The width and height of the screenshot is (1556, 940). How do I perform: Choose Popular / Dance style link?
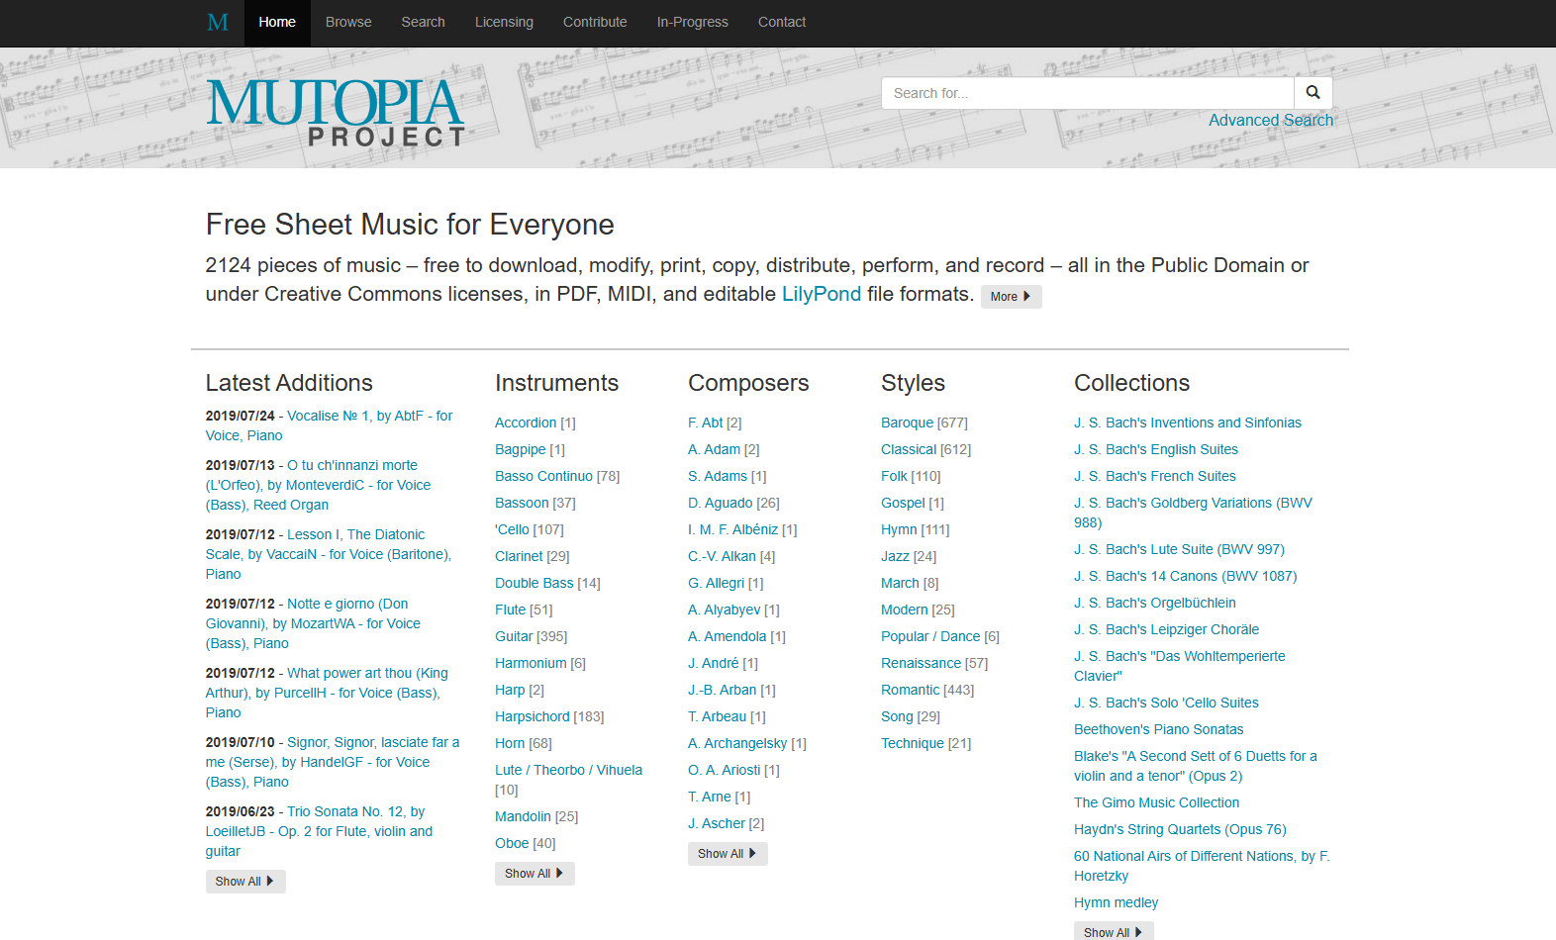coord(930,636)
